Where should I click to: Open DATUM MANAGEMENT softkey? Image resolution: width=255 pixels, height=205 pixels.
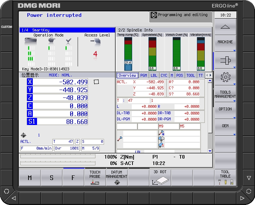(116, 177)
